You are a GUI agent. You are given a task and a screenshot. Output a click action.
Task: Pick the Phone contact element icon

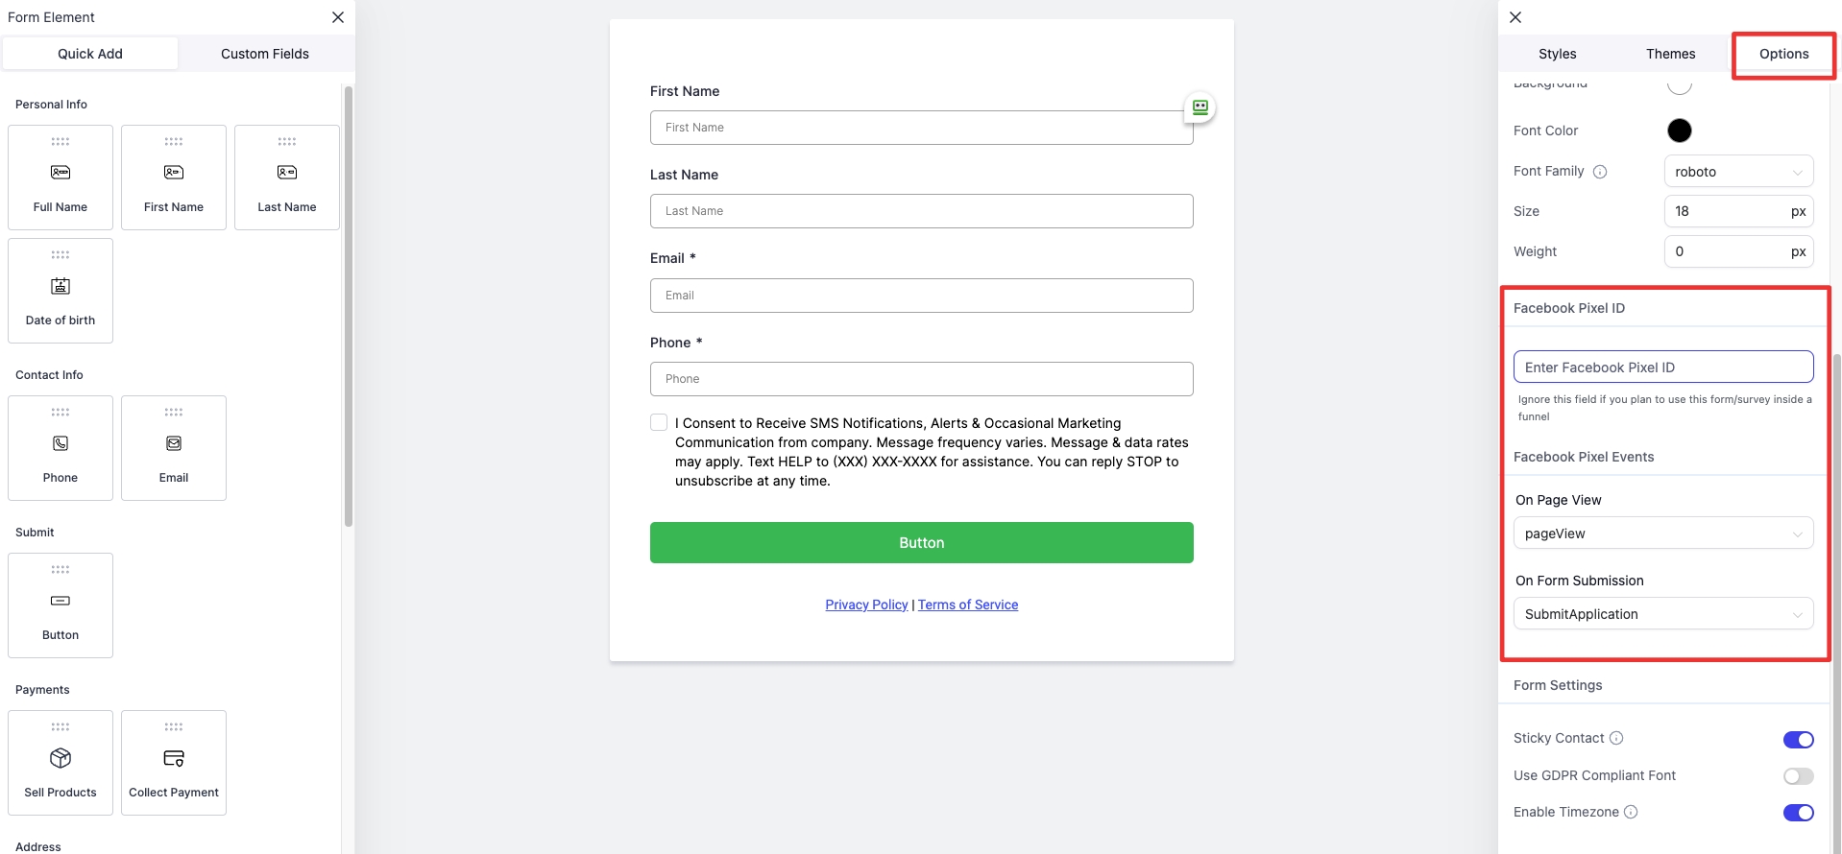point(61,443)
